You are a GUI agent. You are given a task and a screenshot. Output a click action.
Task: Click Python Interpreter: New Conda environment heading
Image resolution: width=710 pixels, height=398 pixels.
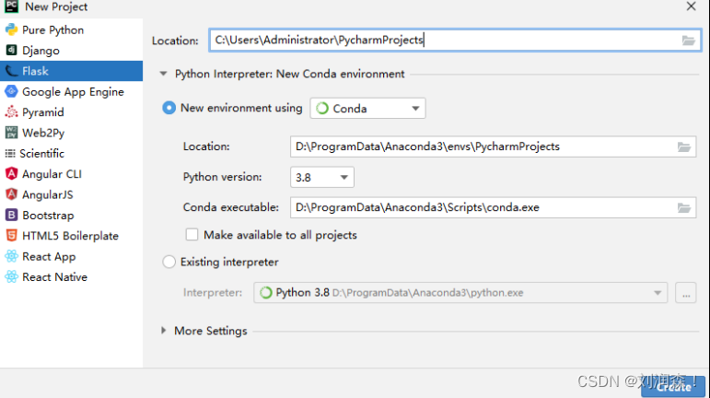(290, 74)
